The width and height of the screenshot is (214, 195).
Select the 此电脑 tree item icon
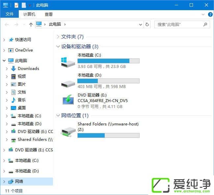[x=11, y=61]
